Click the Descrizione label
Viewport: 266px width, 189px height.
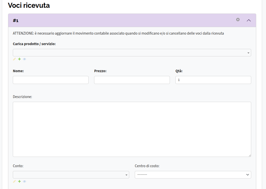click(x=22, y=97)
